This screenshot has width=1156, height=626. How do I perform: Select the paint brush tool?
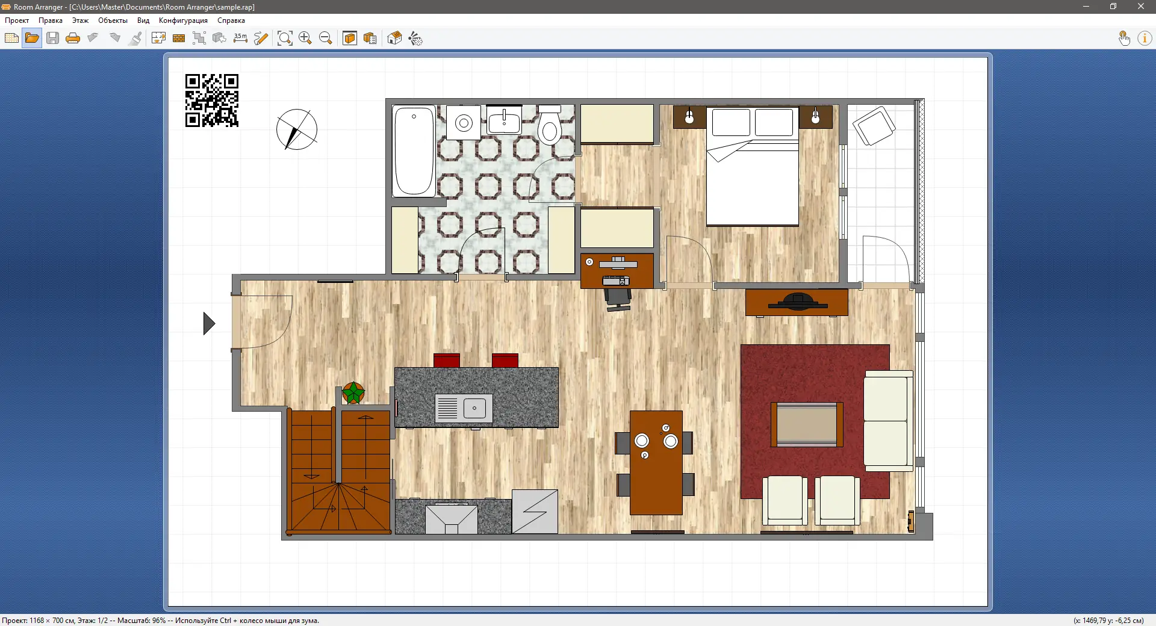point(135,38)
